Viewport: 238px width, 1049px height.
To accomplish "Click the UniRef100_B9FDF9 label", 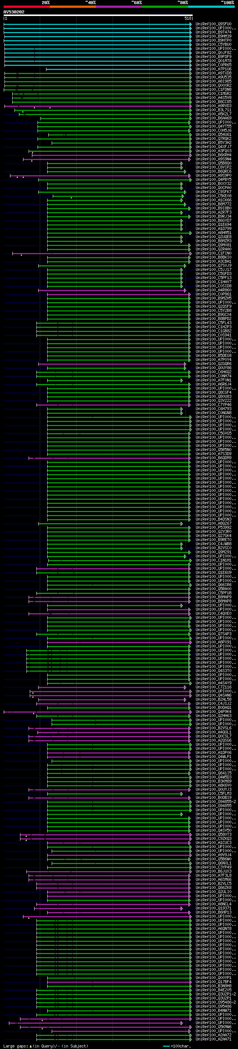I will [x=213, y=57].
